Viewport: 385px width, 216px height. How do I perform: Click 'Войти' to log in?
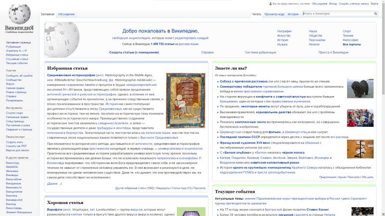tap(374, 4)
